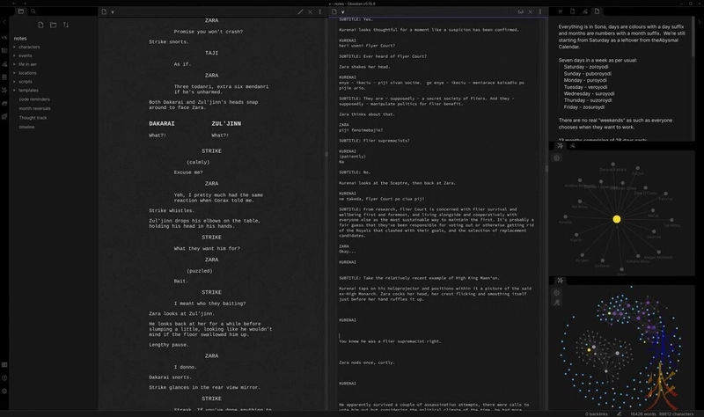Close the left script pane
The height and width of the screenshot is (417, 704).
311,11
